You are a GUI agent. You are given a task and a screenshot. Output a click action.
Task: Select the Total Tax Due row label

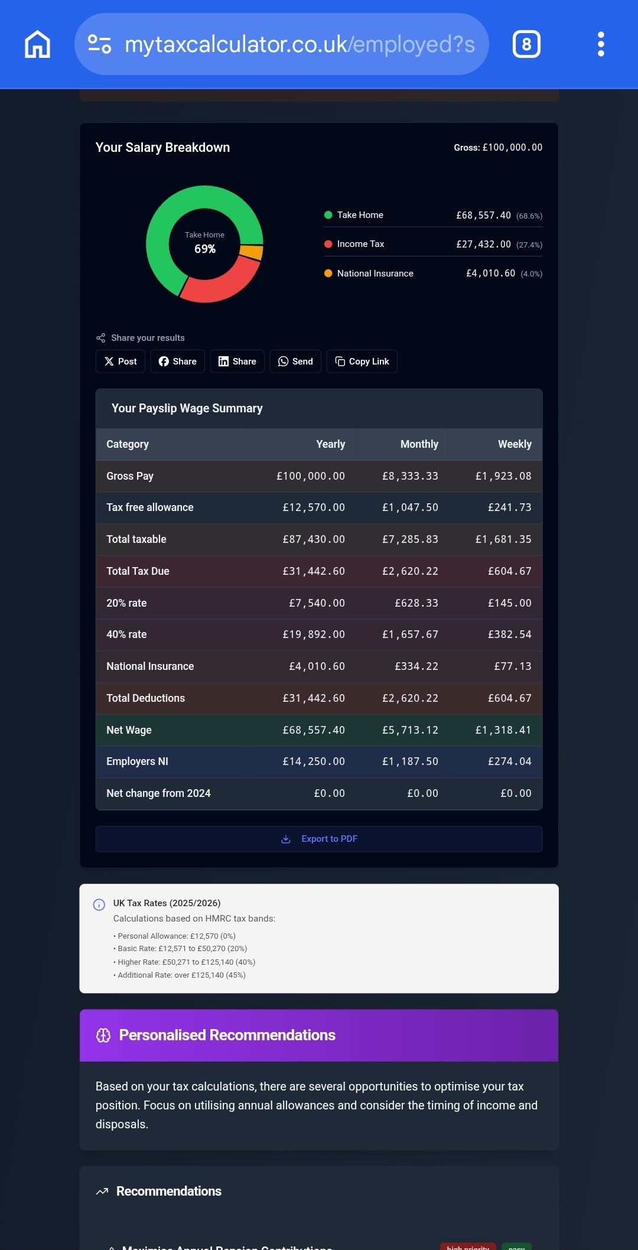point(138,571)
